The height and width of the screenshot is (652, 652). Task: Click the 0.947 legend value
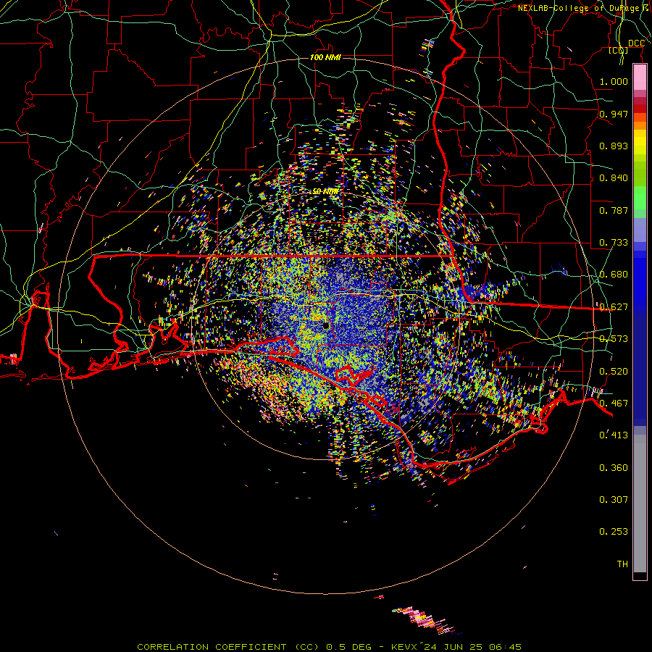coord(614,114)
